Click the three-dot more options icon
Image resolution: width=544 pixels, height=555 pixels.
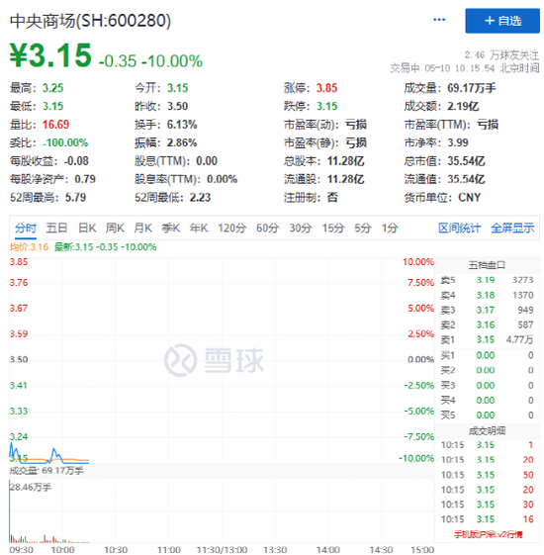[439, 20]
